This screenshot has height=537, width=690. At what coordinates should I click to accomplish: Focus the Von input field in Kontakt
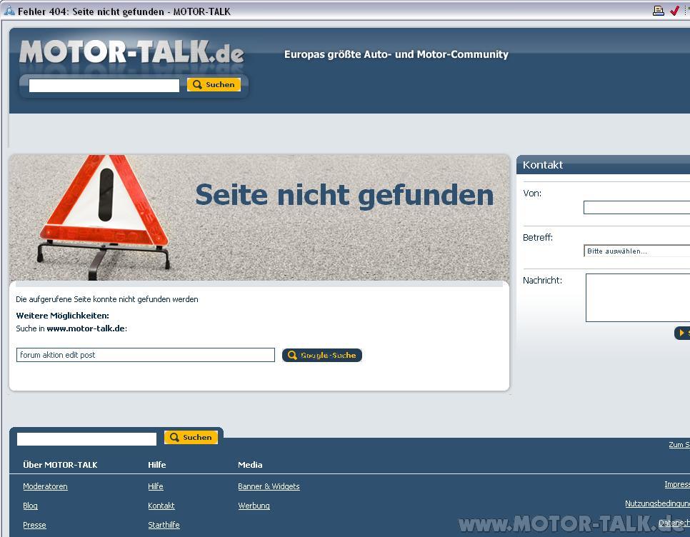click(x=636, y=207)
